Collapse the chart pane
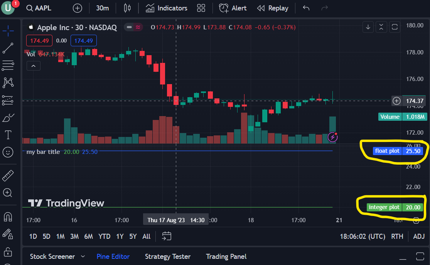This screenshot has width=430, height=265. (381, 27)
